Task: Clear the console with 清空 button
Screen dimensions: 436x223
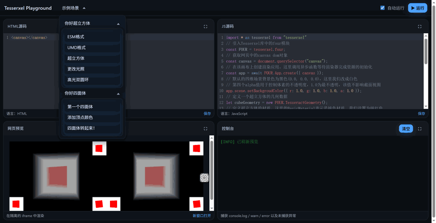Action: pos(406,129)
